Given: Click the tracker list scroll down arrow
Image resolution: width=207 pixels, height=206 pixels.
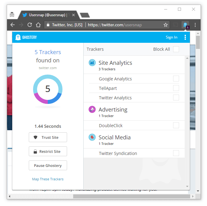Looking at the screenshot, I should [x=187, y=186].
